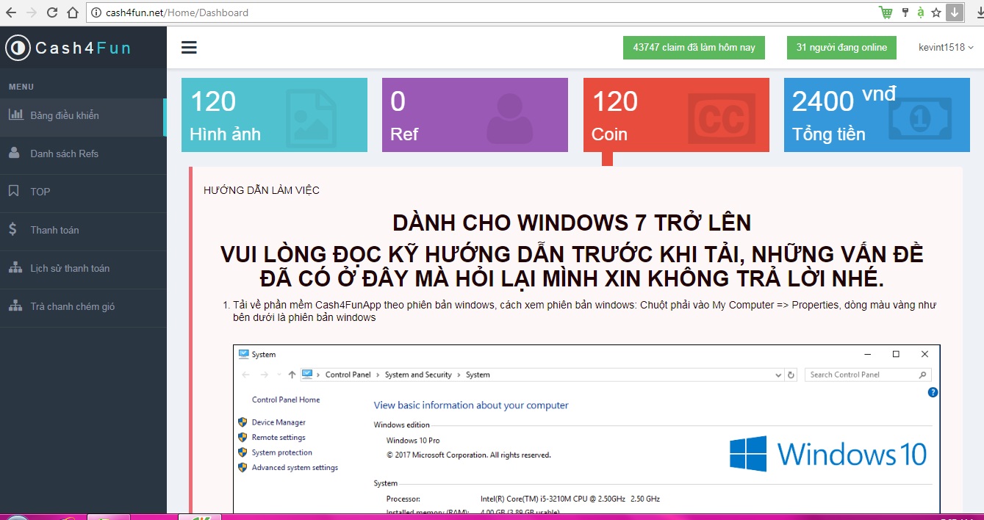Click the 'HƯỚNG DẪN LÀM VIỆC' title
The width and height of the screenshot is (984, 520).
[x=262, y=190]
